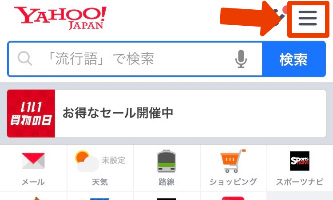Image resolution: width=333 pixels, height=200 pixels.
Task: Open 天気 weather icon
Action: (87, 161)
